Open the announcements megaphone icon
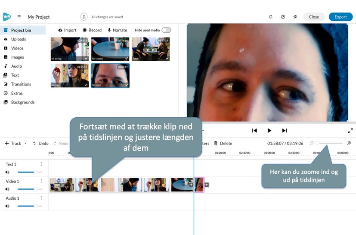Screen dimensions: 356x235 [295, 17]
